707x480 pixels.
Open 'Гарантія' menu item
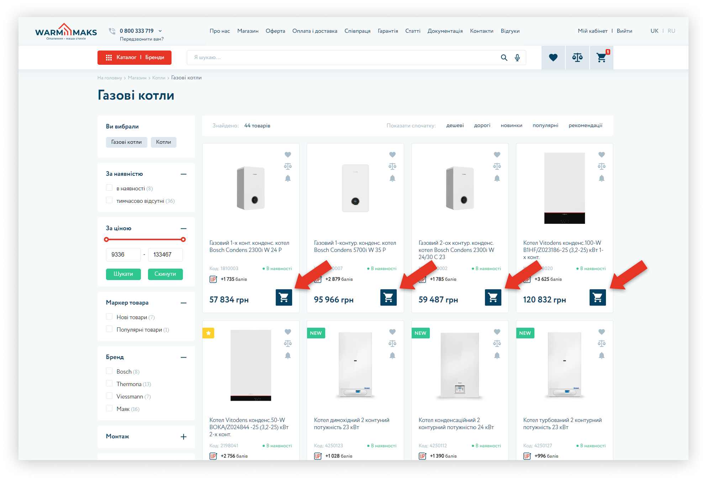[387, 31]
